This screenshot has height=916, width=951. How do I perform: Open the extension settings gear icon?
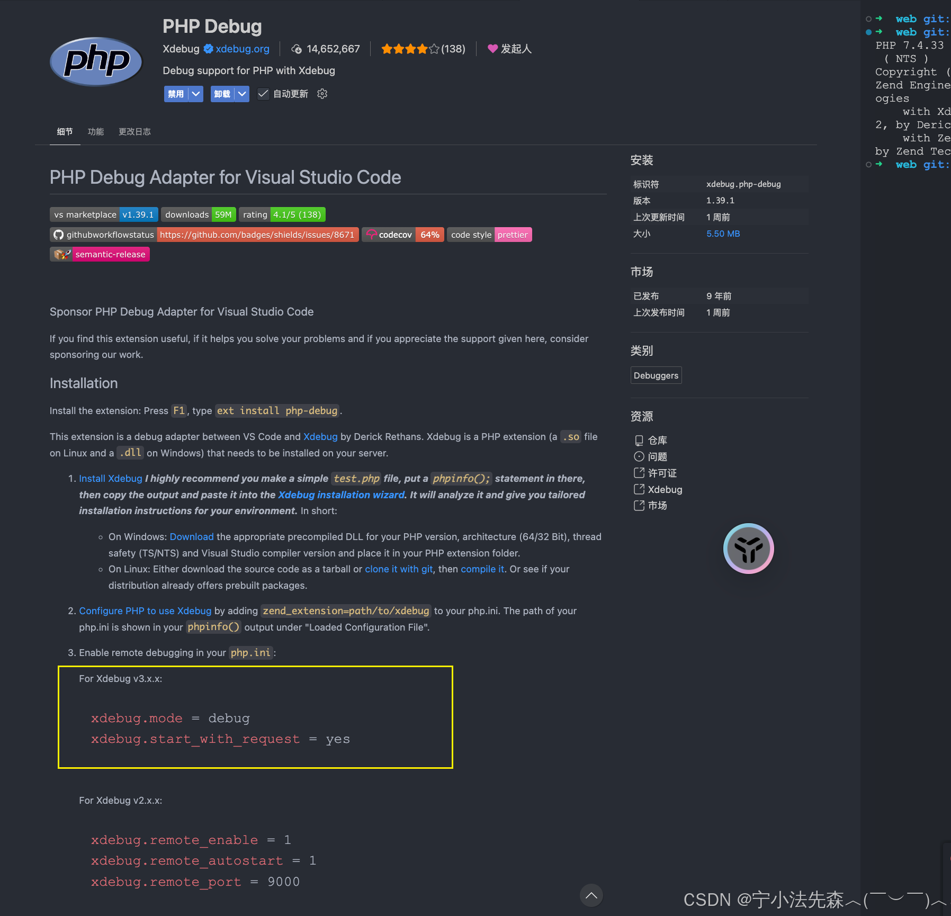point(322,94)
